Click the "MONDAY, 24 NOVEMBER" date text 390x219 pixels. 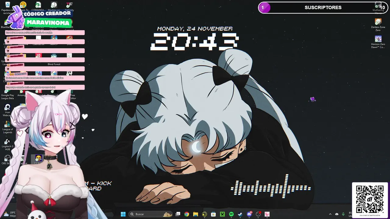195,29
